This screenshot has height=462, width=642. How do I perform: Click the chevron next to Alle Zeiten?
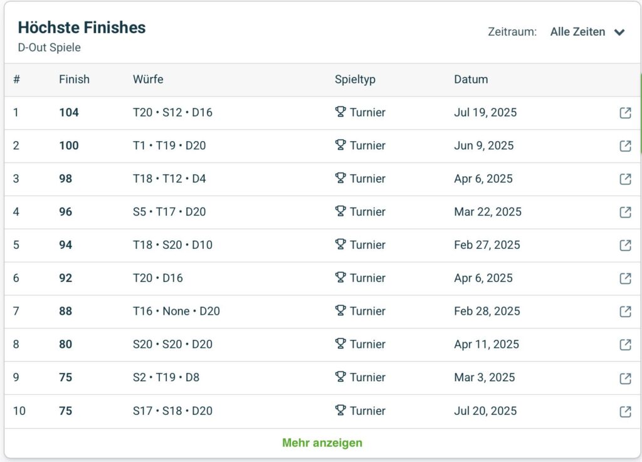(x=619, y=33)
